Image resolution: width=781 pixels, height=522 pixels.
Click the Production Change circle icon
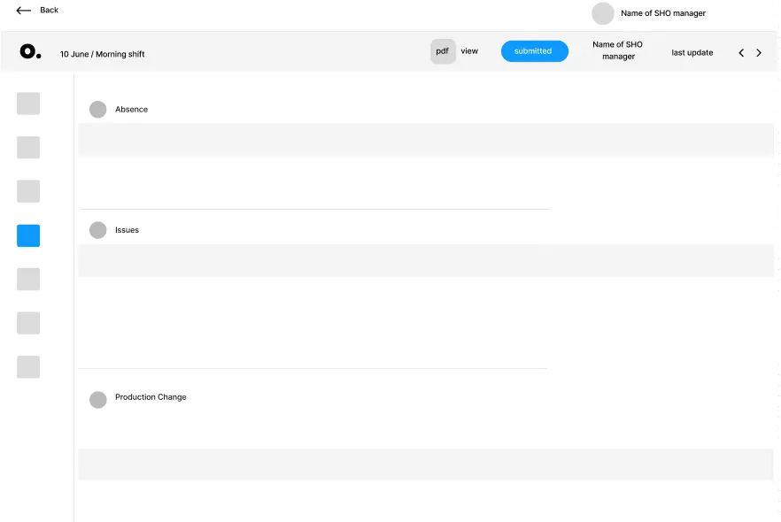(x=98, y=400)
